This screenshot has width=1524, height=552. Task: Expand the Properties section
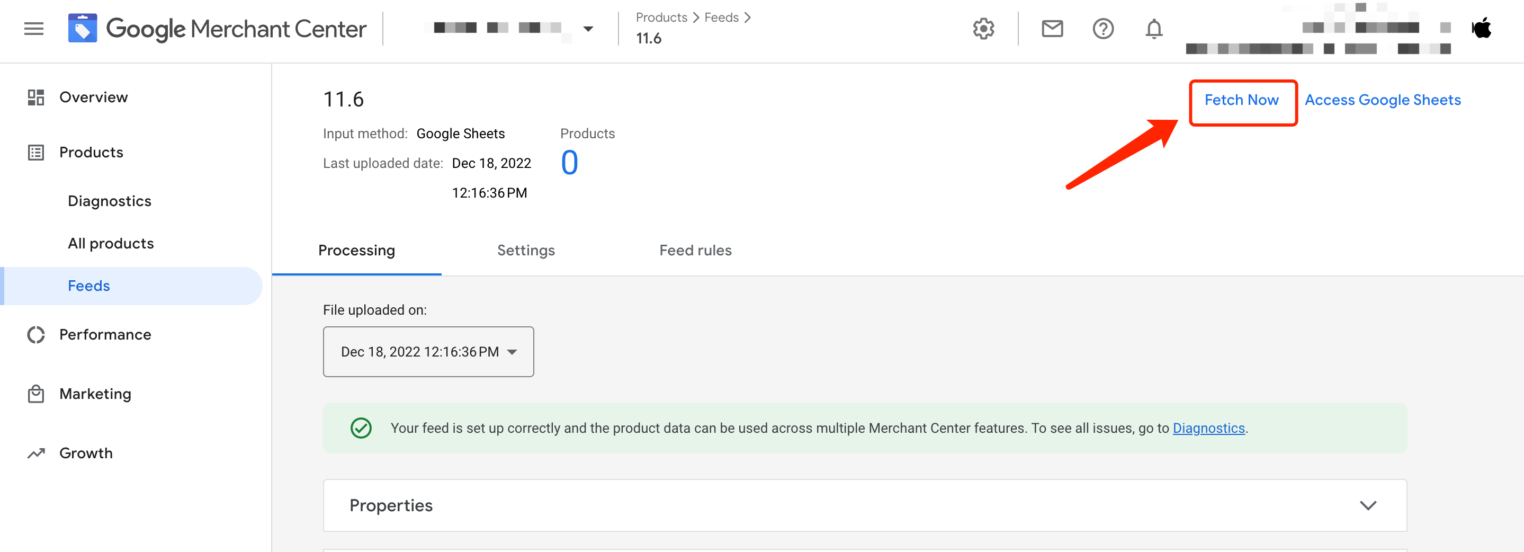(x=1367, y=505)
